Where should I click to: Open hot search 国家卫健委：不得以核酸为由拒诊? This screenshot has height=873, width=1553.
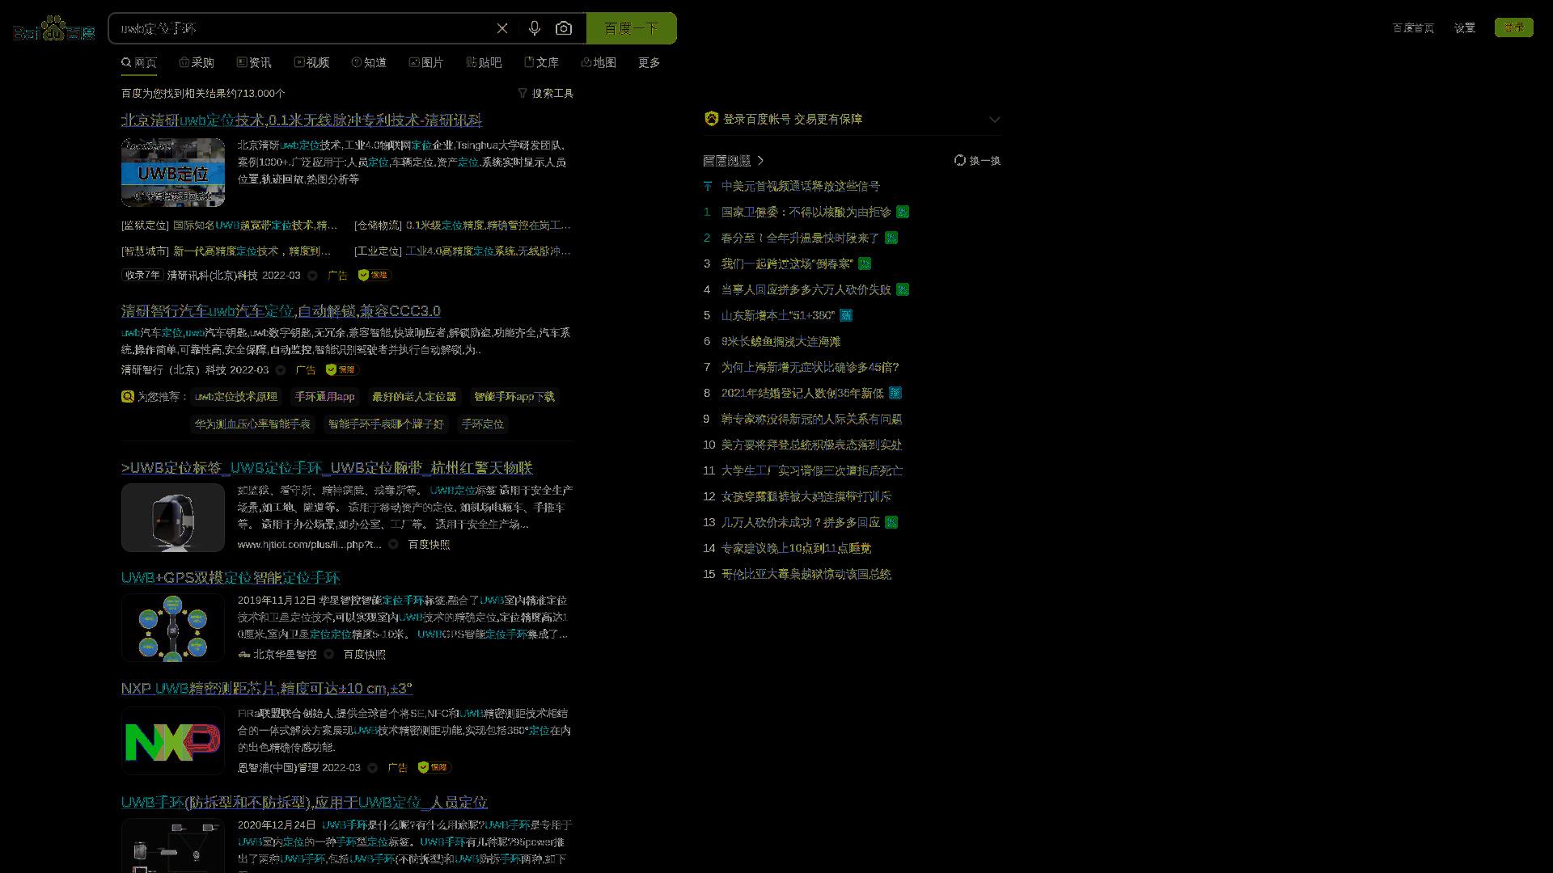pos(806,212)
